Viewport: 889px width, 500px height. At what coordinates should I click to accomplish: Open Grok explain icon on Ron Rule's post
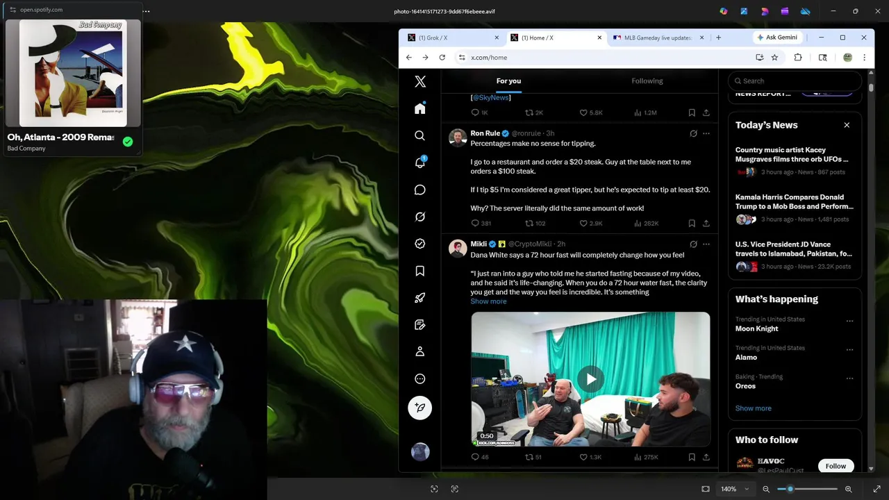693,133
